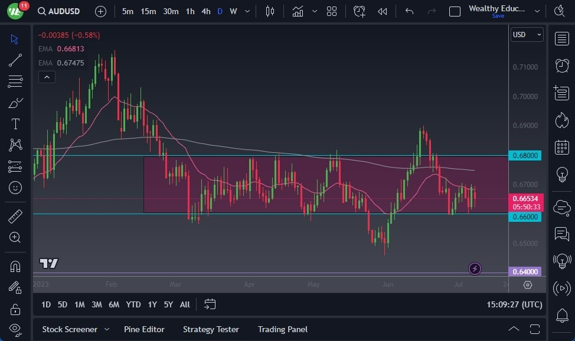Lock all drawings on the chart
The width and height of the screenshot is (575, 341).
15,309
